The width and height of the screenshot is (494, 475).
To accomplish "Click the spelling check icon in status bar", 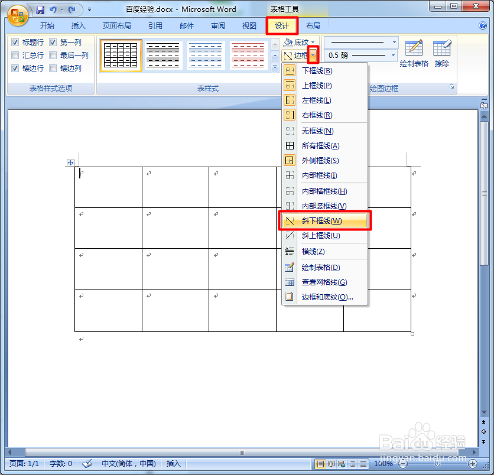I will (x=86, y=464).
